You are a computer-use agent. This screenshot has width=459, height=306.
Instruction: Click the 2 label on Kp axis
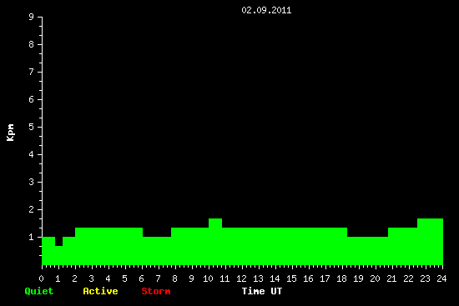tap(32, 209)
